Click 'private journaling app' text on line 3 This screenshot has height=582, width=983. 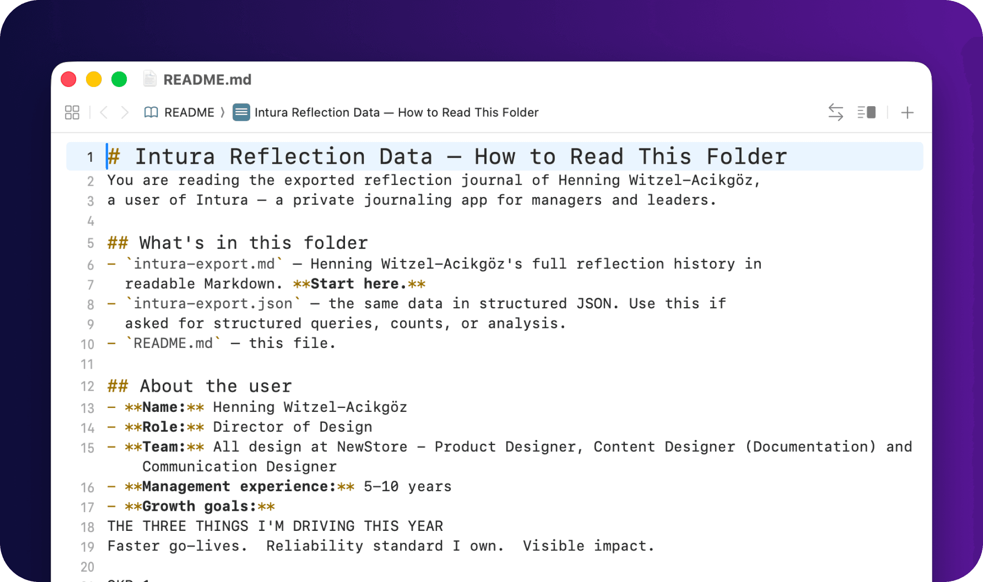pos(390,200)
